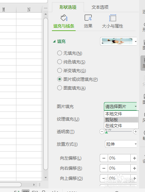
Task: Decrease 向右偏移(R) value
Action: pos(104,168)
